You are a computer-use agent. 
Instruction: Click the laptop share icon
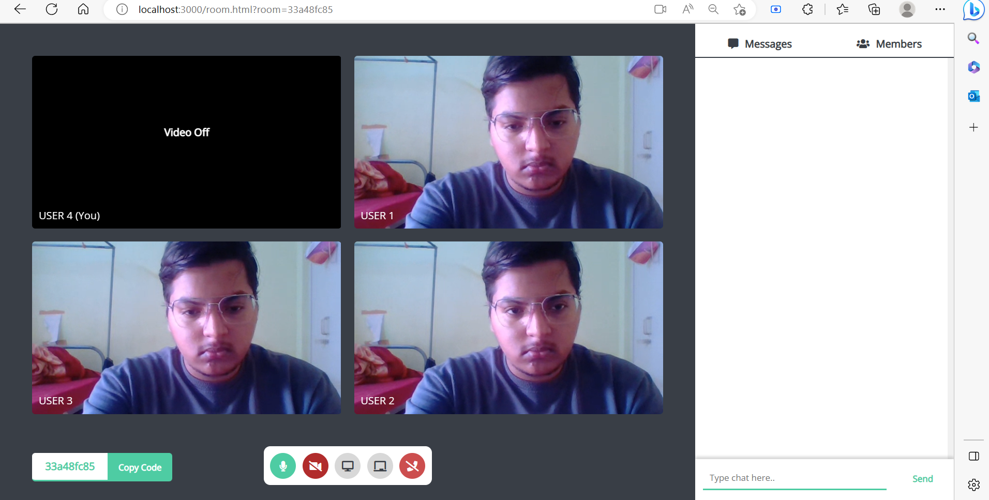click(x=380, y=465)
